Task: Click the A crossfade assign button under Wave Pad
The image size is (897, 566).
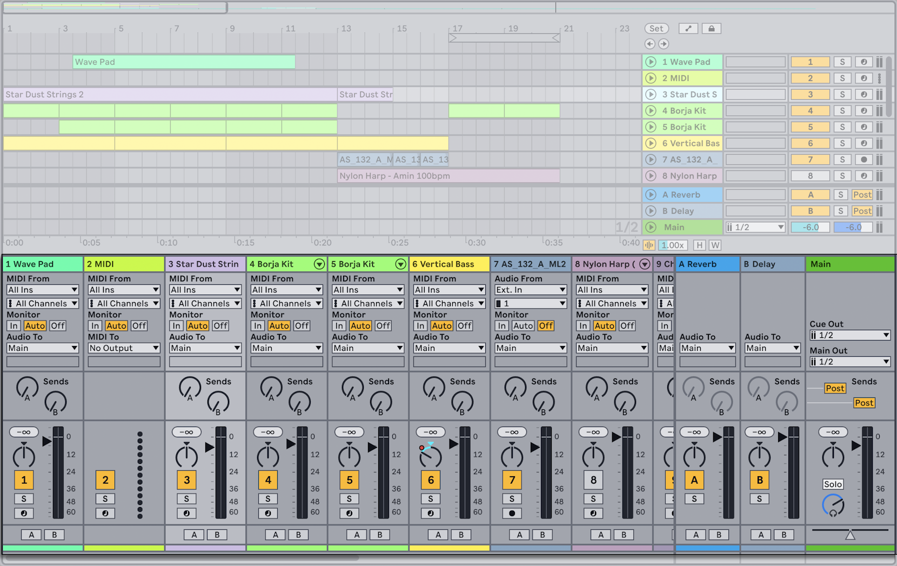Action: tap(31, 534)
